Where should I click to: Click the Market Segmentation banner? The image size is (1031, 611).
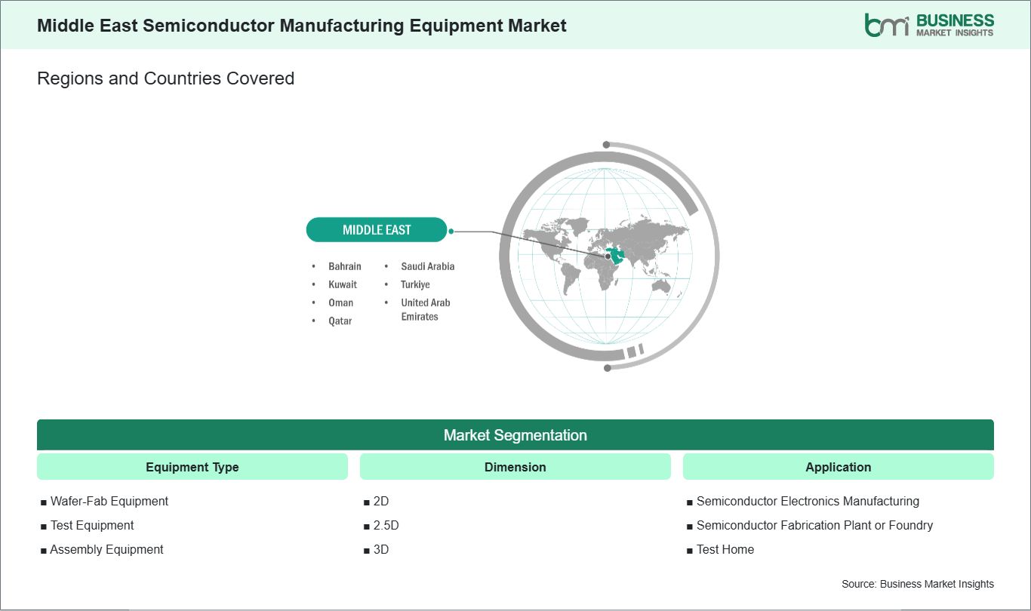point(515,435)
